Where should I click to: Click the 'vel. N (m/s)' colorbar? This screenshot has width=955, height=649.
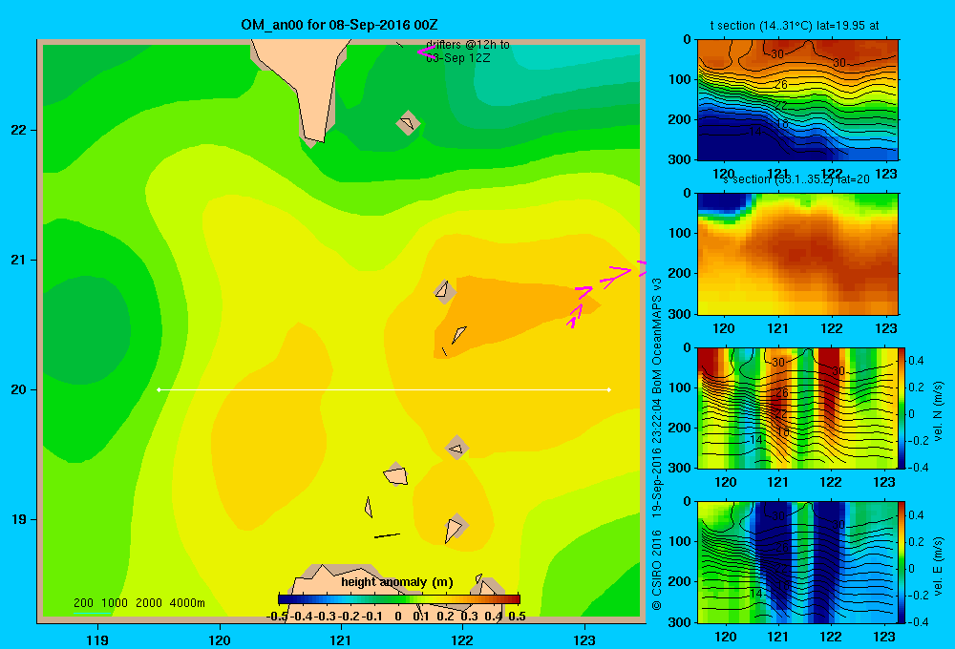(x=902, y=408)
